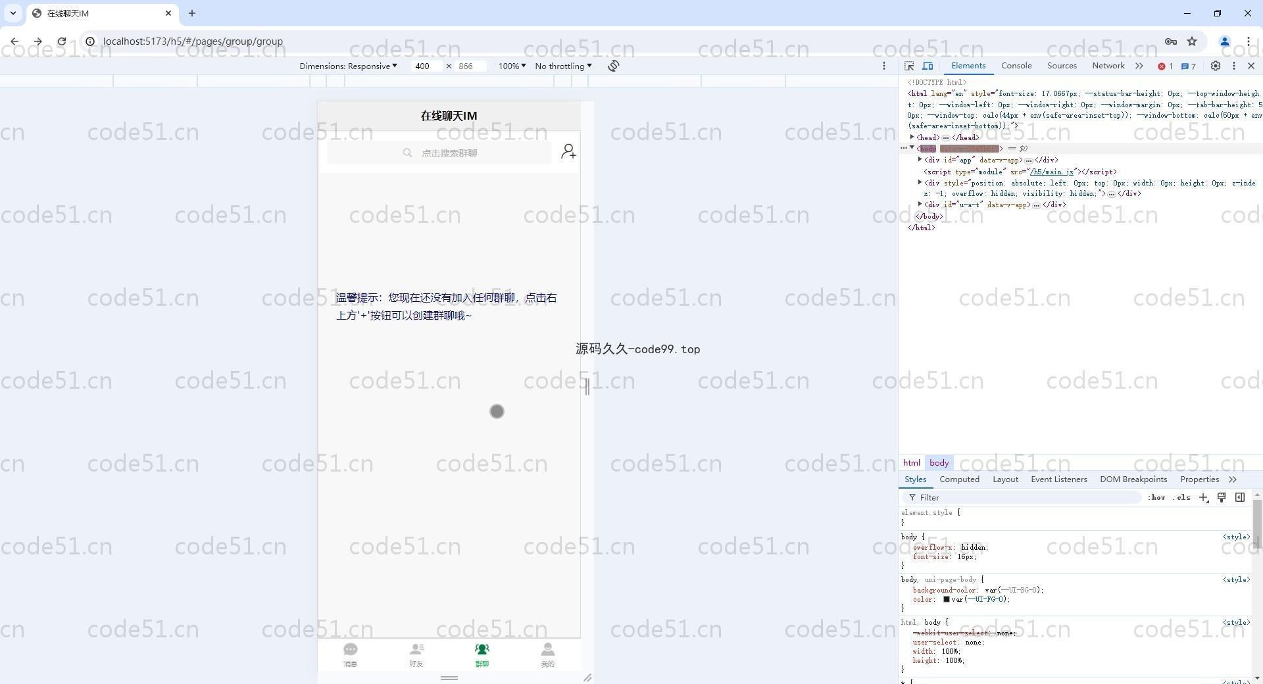This screenshot has height=684, width=1263.
Task: Open the saved passwords key icon
Action: pos(1171,41)
